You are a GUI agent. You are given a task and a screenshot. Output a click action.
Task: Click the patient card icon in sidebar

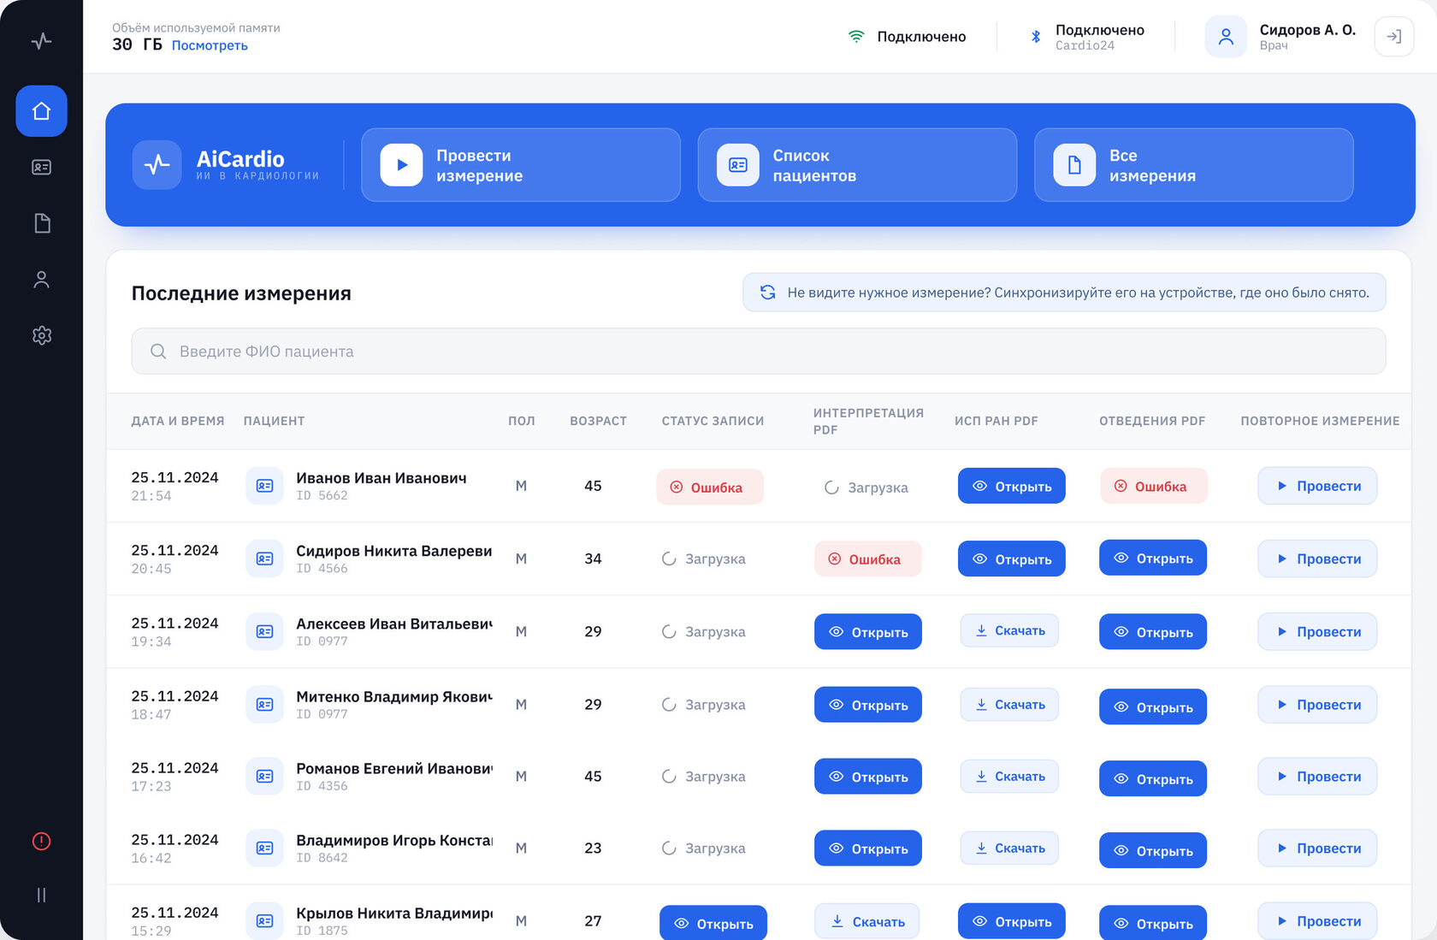pos(41,168)
